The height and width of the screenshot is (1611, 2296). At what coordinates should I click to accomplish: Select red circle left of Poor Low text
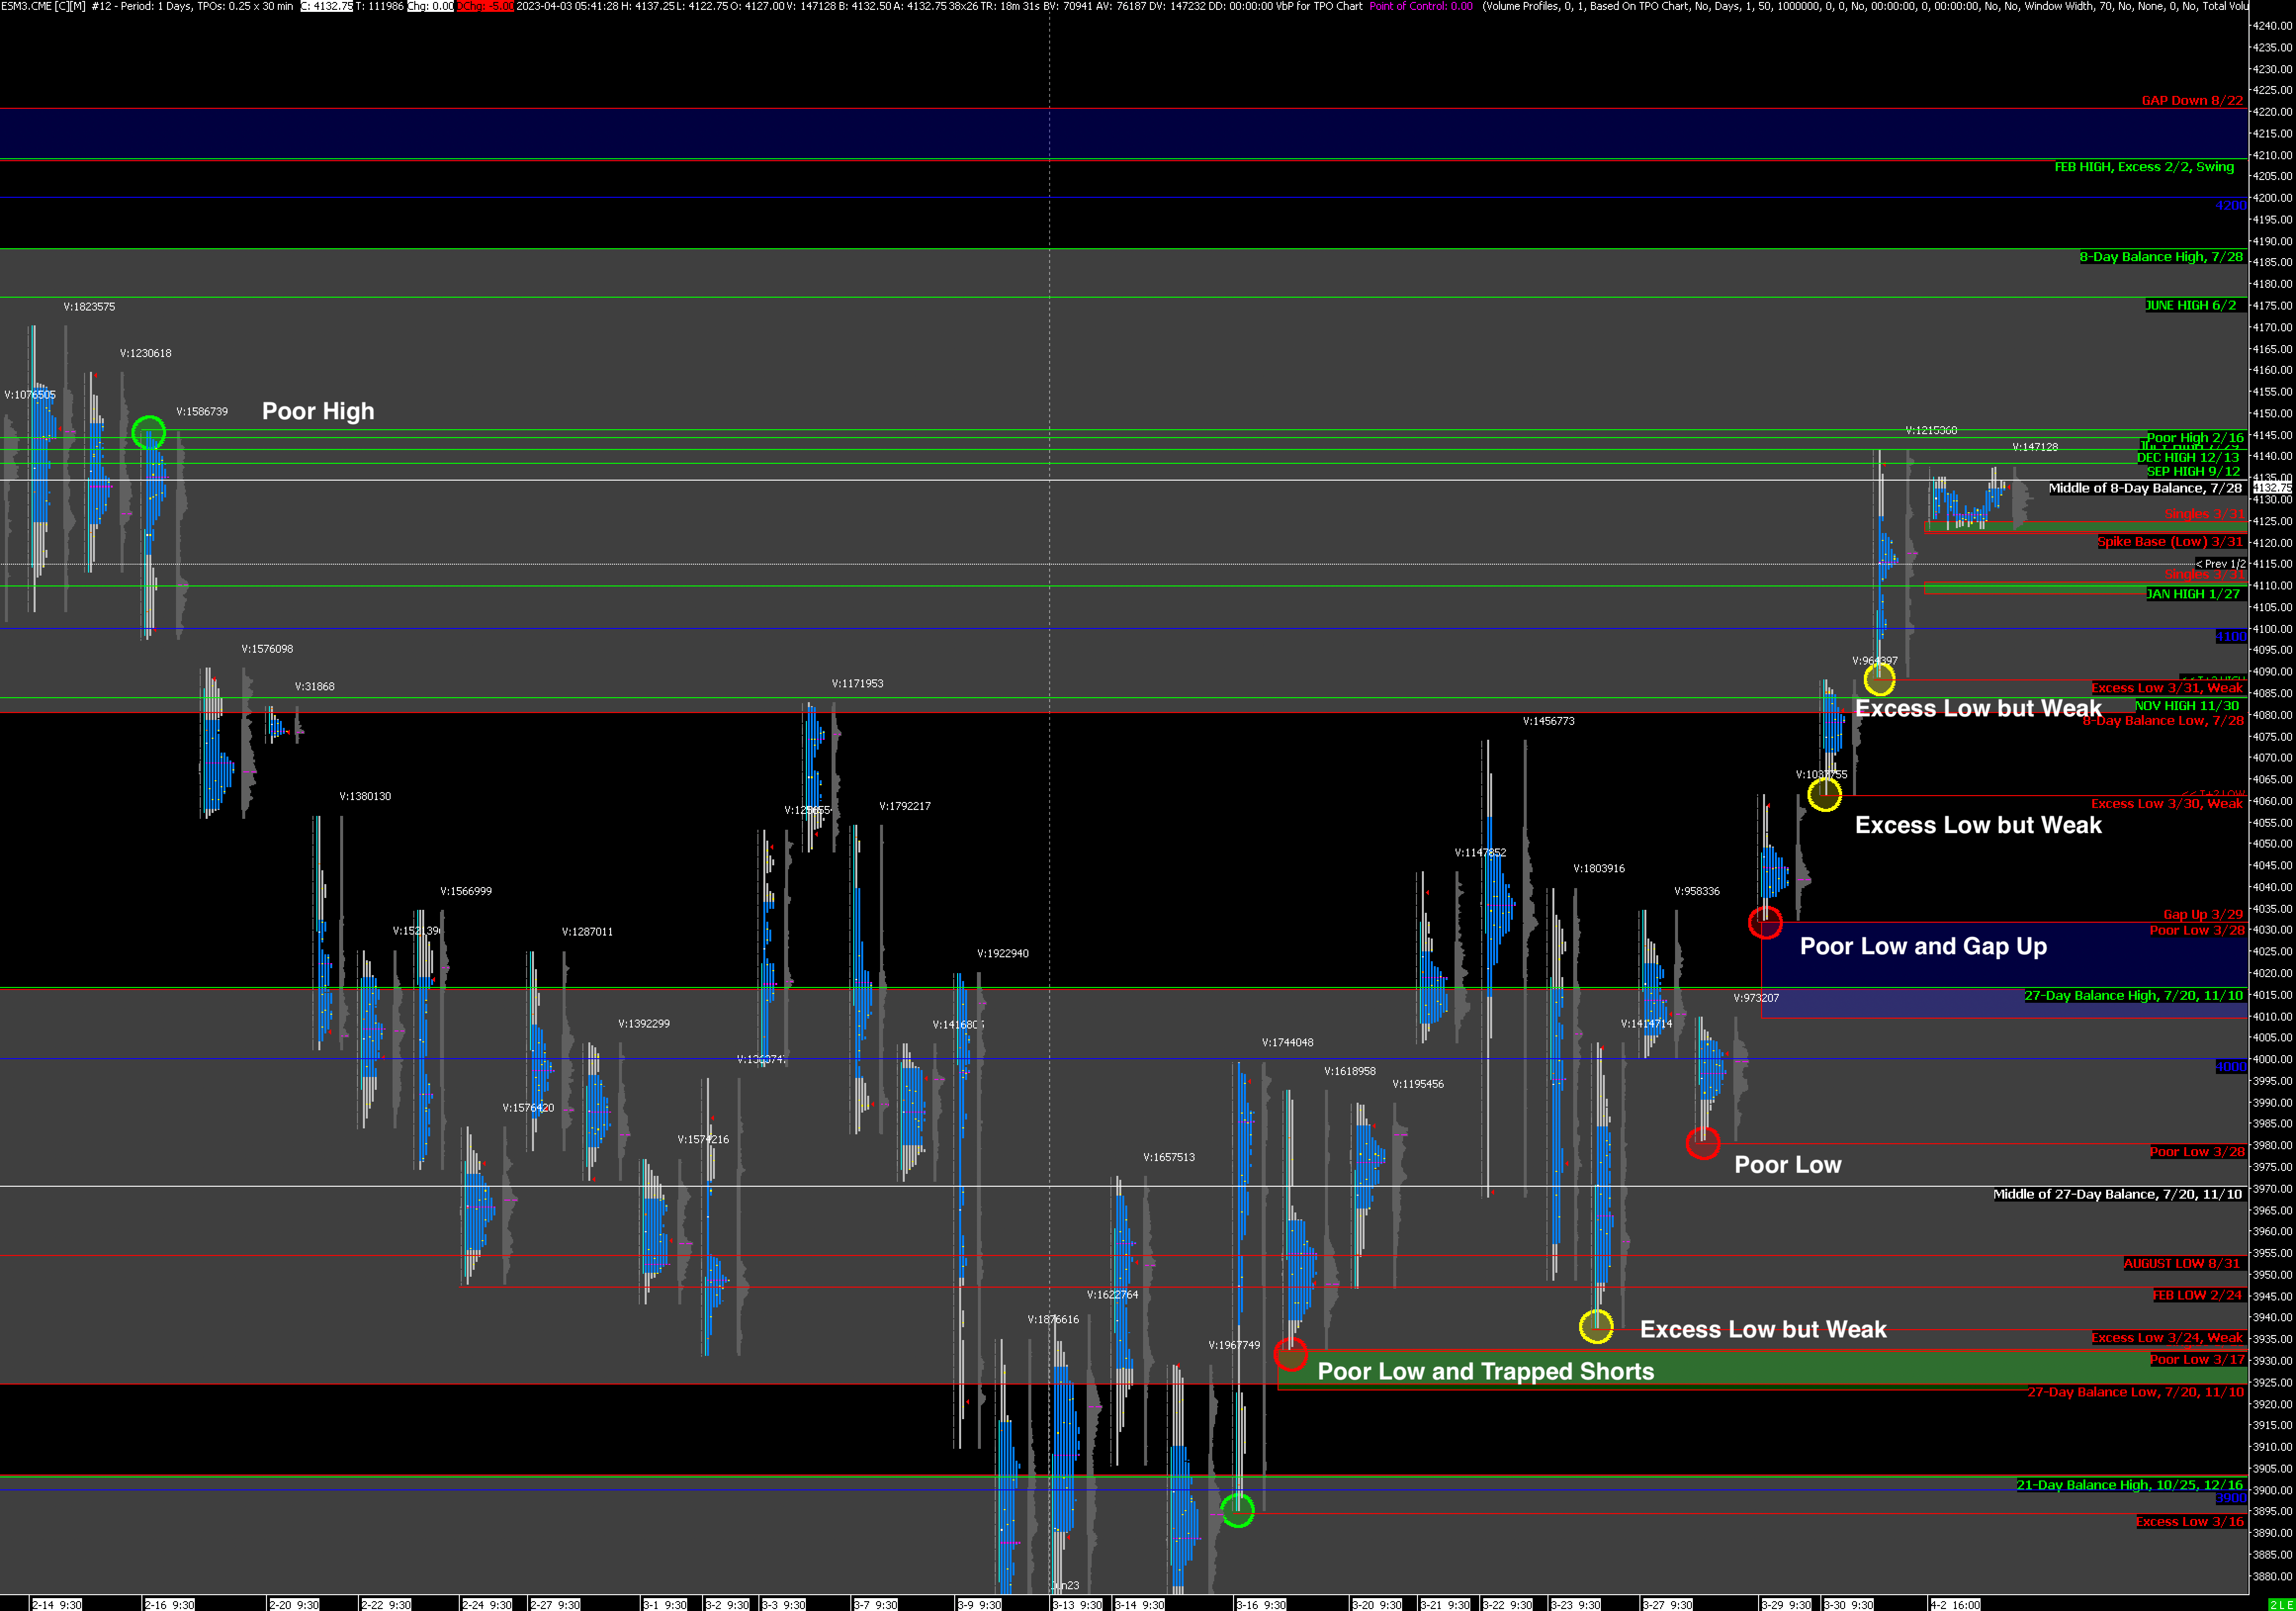tap(1703, 1142)
